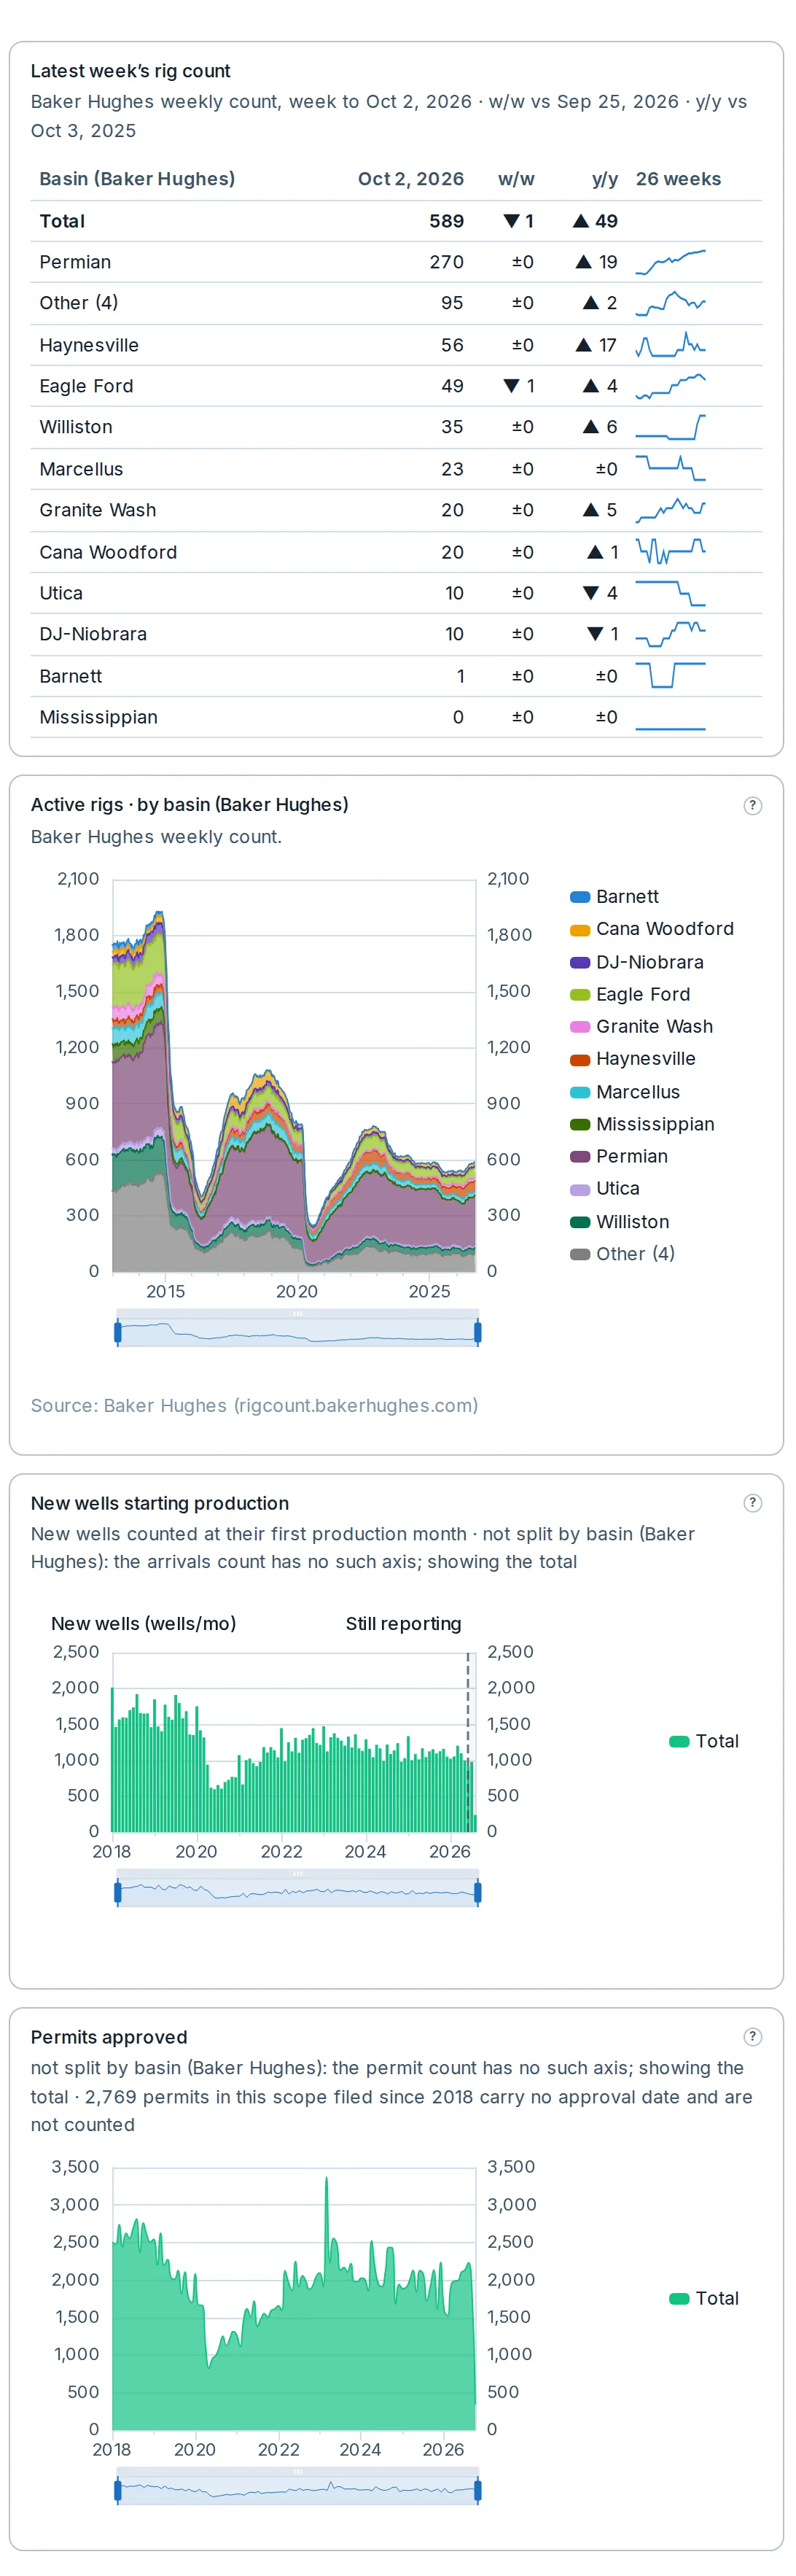The image size is (796, 2576).
Task: Toggle Total legend in New wells chart
Action: pos(704,1742)
